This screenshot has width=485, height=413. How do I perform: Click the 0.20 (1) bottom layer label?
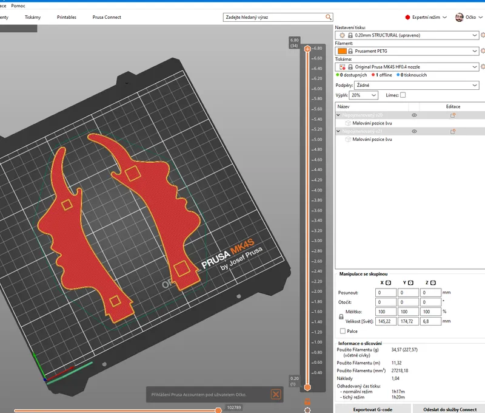point(294,381)
